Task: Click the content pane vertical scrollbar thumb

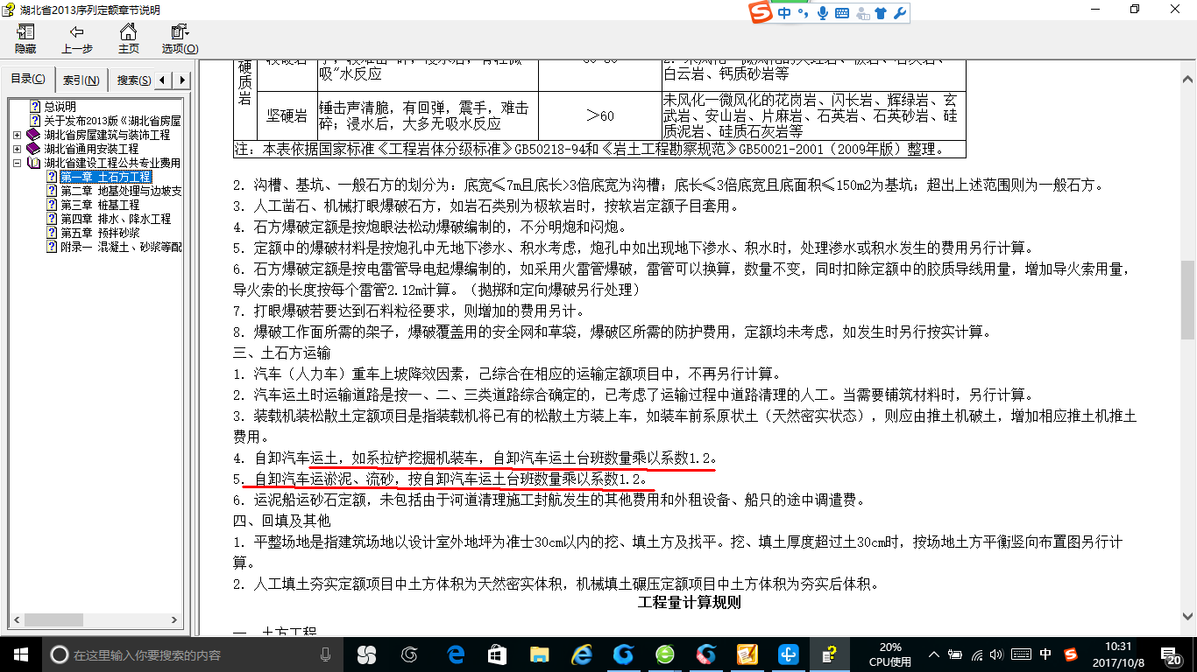Action: pyautogui.click(x=1188, y=300)
